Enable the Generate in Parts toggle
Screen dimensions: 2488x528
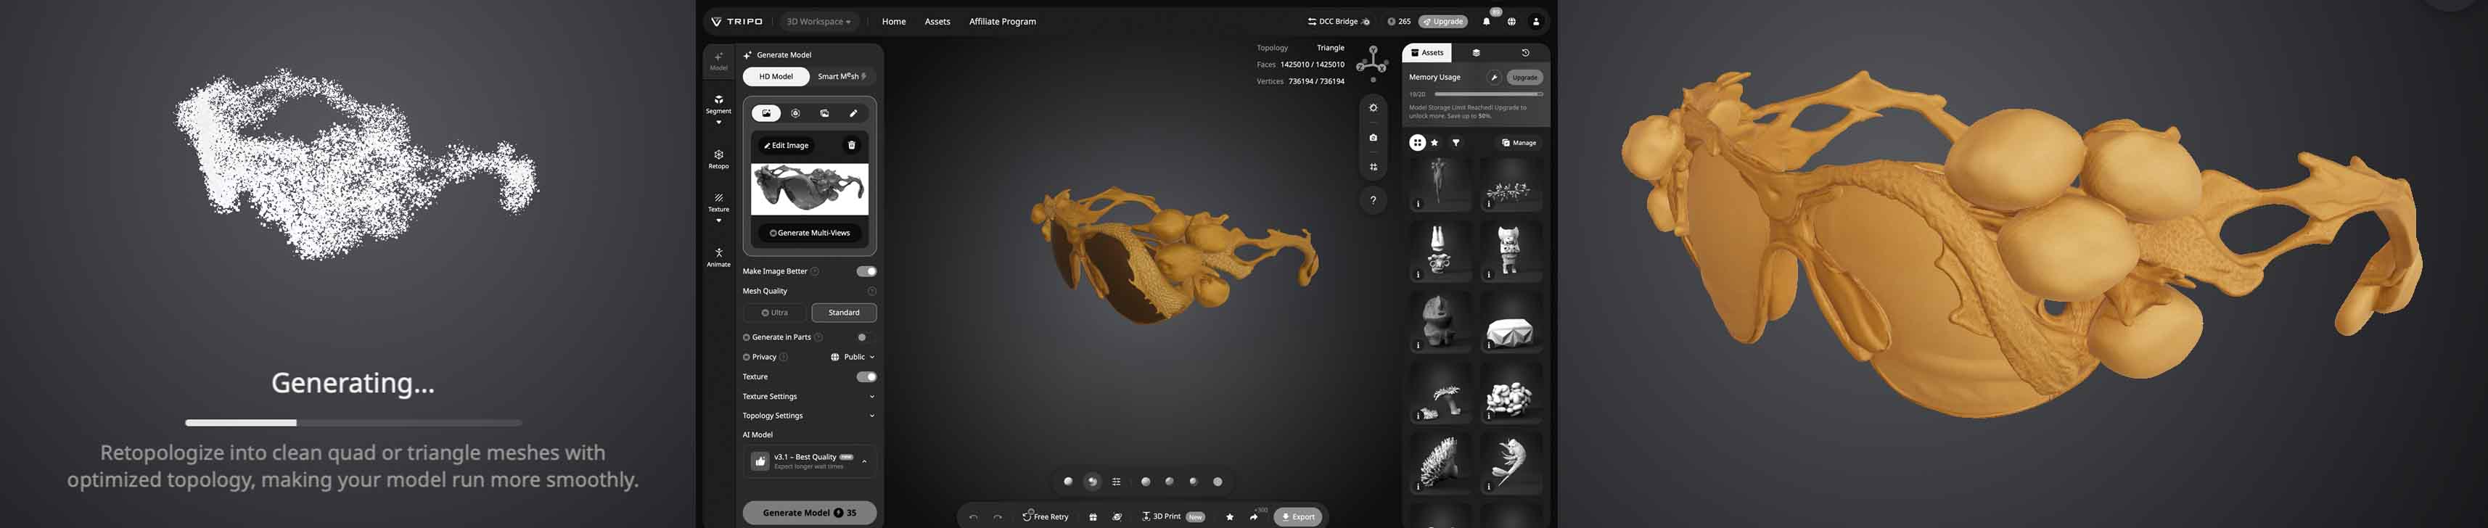click(x=866, y=337)
